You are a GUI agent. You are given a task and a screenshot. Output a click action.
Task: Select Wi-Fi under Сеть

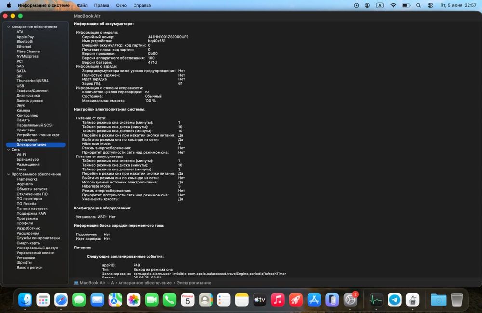point(21,155)
